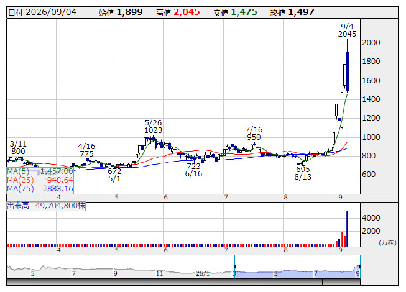
Task: Click the 695 8/13 low label
Action: tap(303, 173)
